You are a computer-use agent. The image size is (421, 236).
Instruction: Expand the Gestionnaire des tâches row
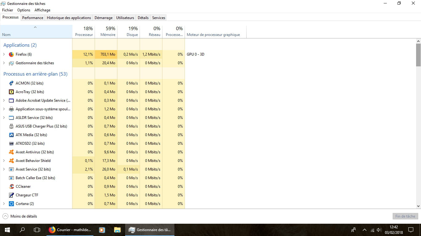pyautogui.click(x=4, y=63)
